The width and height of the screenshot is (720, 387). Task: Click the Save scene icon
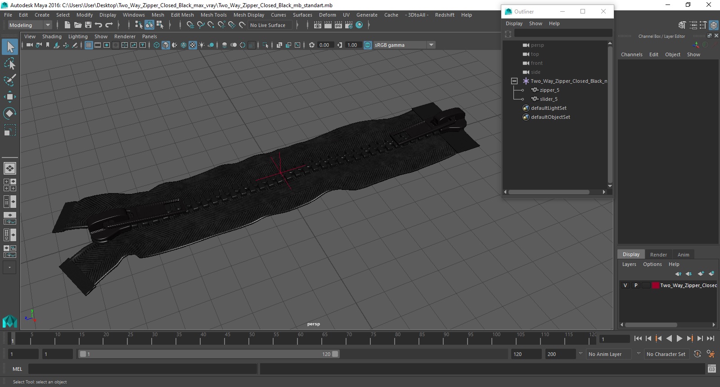88,25
